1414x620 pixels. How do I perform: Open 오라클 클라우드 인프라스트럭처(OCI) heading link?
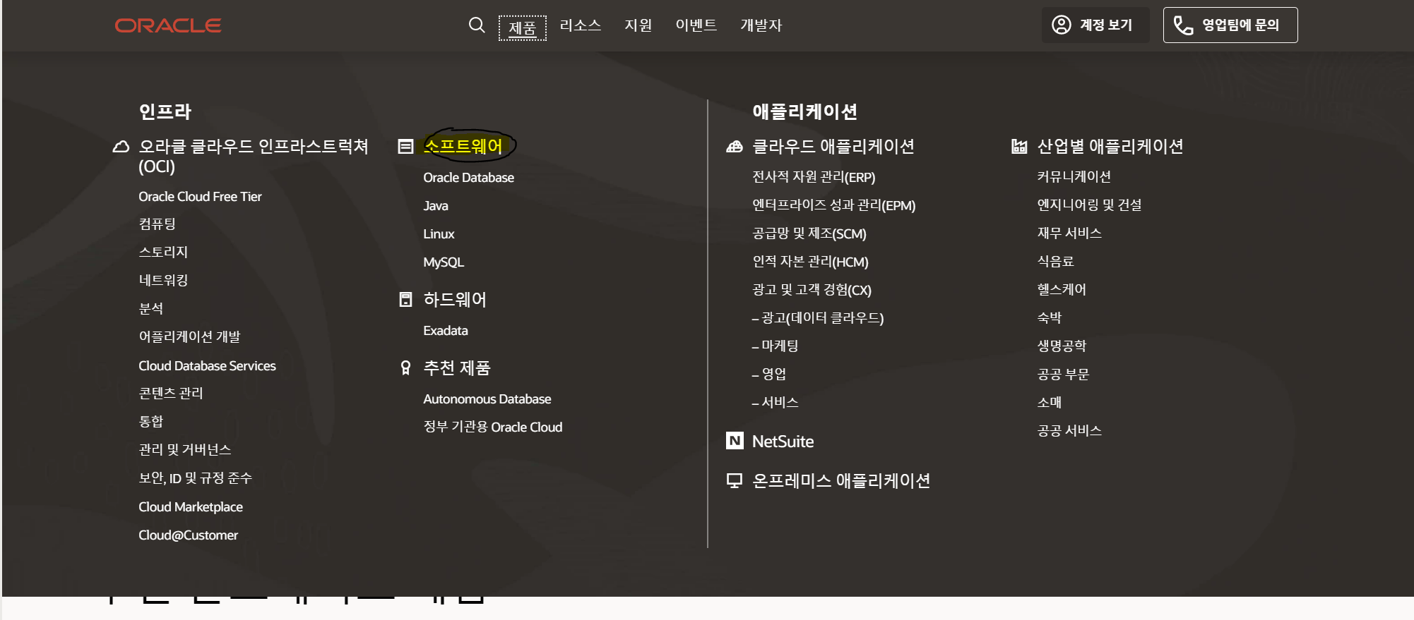pos(254,157)
